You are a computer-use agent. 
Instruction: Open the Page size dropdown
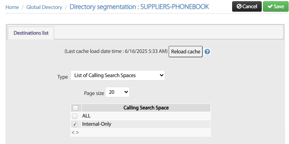(x=117, y=92)
